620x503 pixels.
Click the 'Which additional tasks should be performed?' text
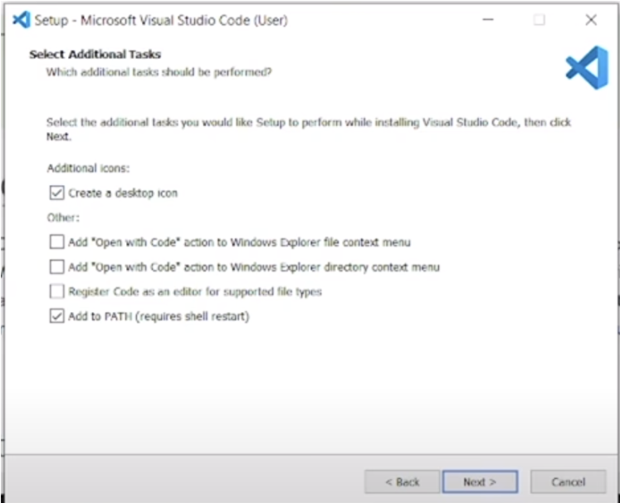tap(159, 72)
